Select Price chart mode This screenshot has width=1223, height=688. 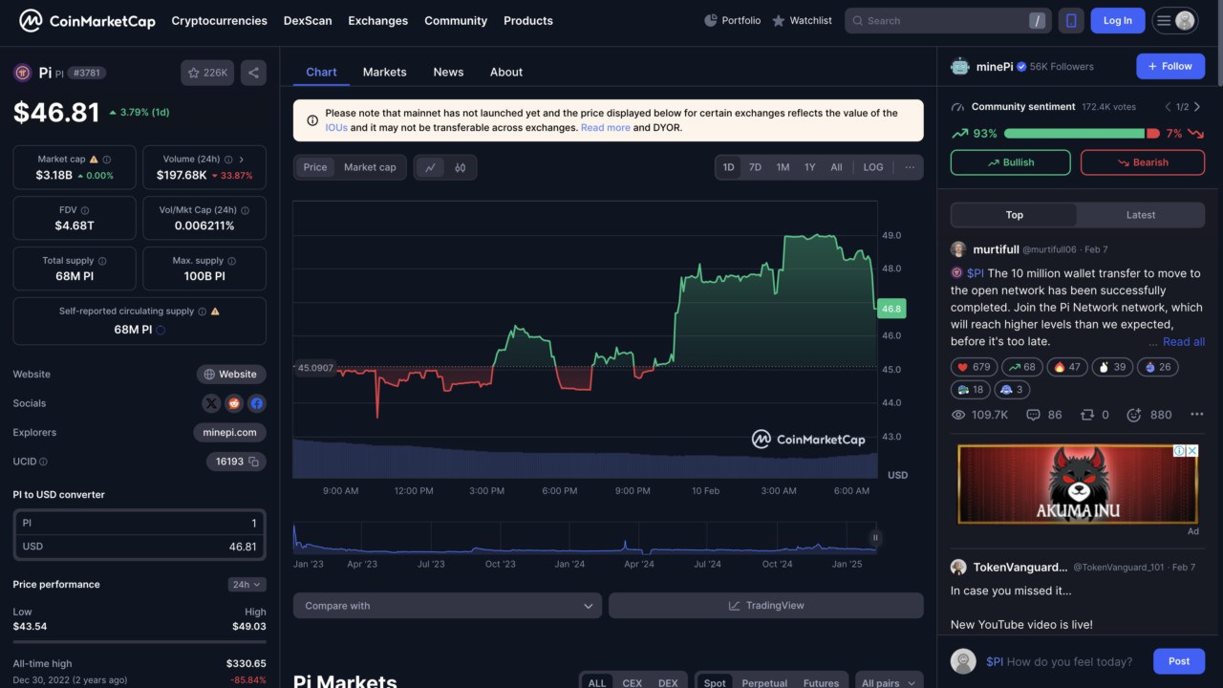click(x=315, y=167)
